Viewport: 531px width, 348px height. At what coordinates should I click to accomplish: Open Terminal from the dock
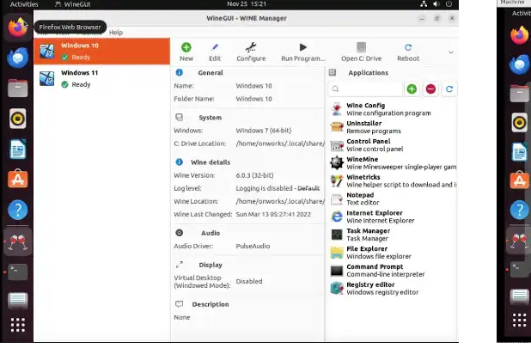[17, 272]
